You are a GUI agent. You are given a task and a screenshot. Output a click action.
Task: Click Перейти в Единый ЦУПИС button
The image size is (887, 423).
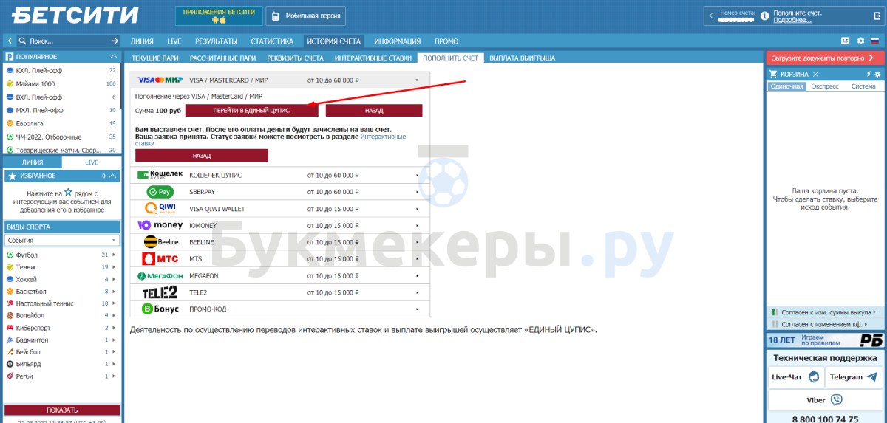point(251,110)
